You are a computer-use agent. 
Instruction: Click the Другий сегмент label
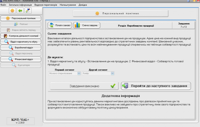[98, 70]
